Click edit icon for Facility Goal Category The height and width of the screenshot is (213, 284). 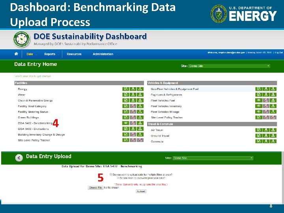pyautogui.click(x=126, y=106)
